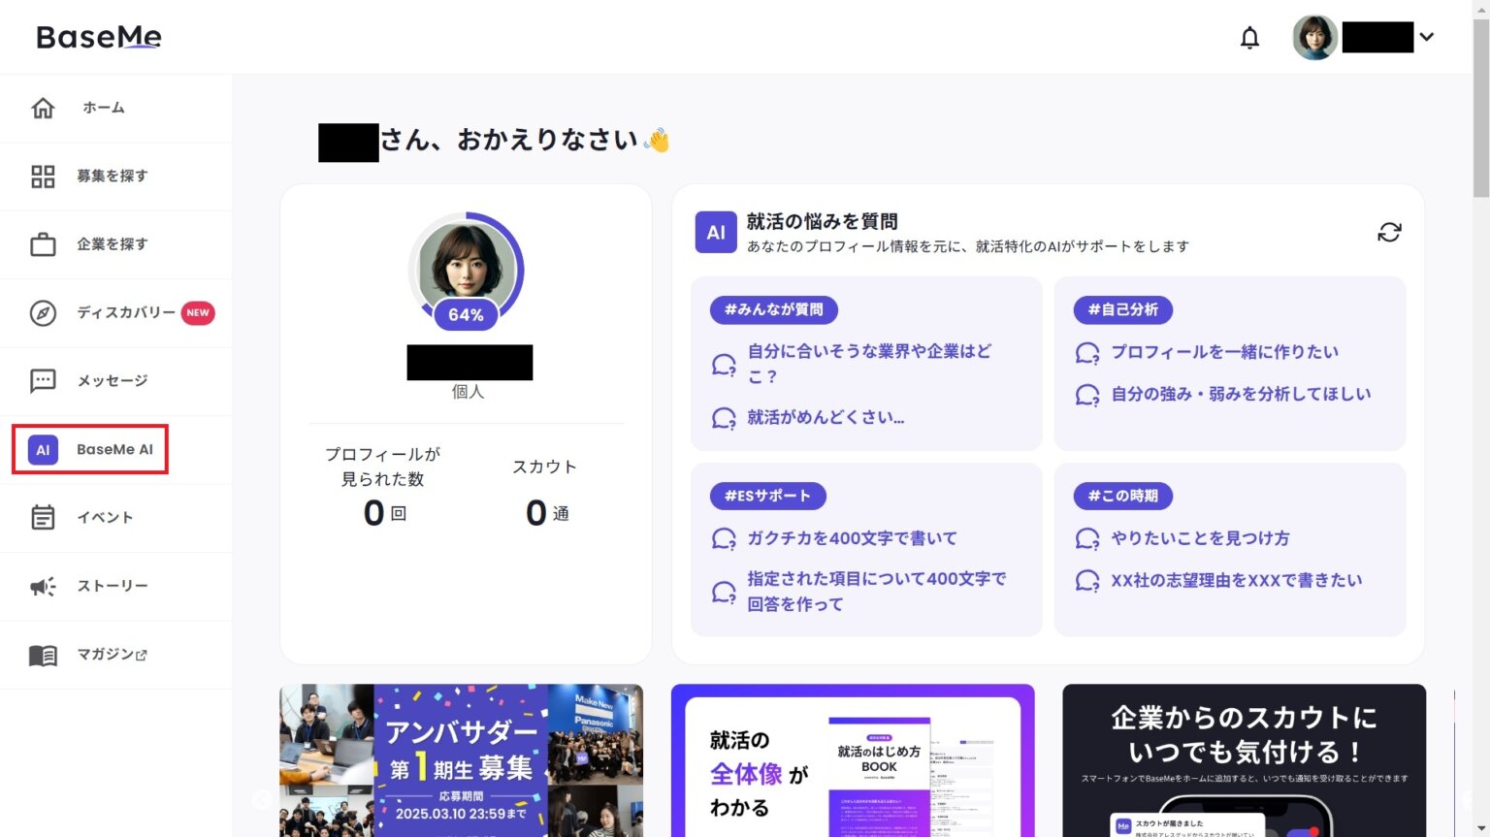This screenshot has width=1490, height=837.
Task: Refresh the AI question suggestions
Action: pyautogui.click(x=1389, y=233)
